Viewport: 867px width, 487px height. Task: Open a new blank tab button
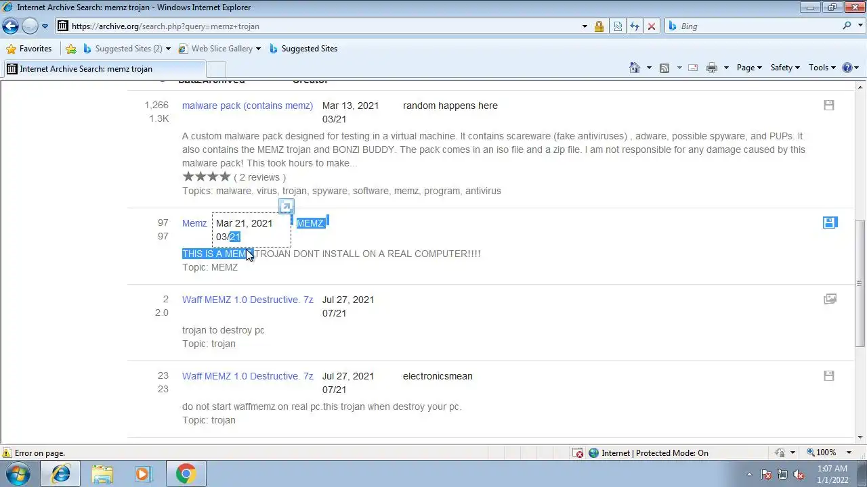[x=215, y=69]
